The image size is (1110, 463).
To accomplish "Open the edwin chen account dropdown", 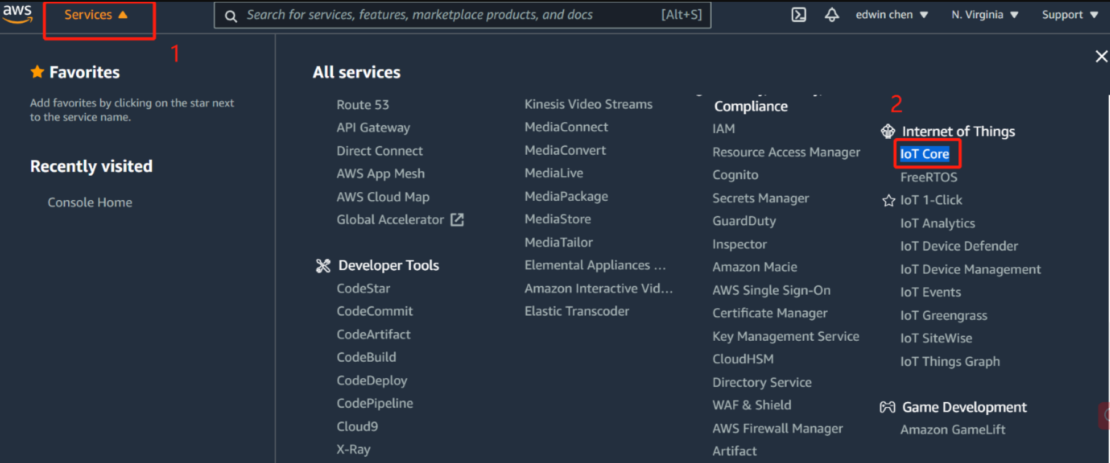I will click(891, 15).
